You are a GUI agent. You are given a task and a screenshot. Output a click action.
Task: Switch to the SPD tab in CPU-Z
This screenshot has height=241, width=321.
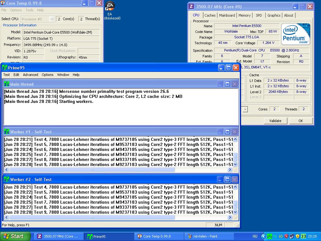259,15
